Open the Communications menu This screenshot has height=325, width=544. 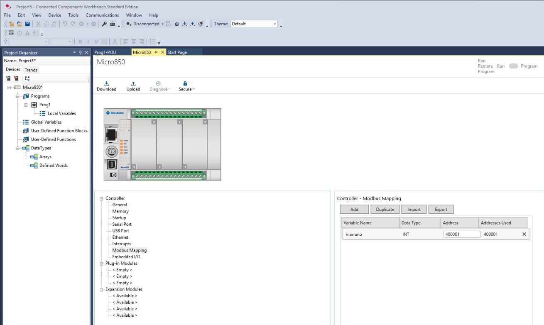click(102, 15)
